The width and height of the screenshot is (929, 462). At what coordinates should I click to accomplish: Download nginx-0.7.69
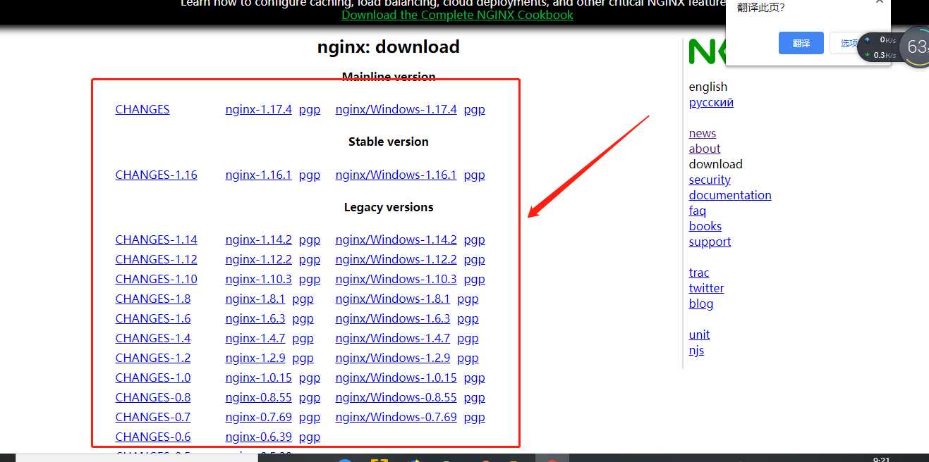click(x=259, y=417)
